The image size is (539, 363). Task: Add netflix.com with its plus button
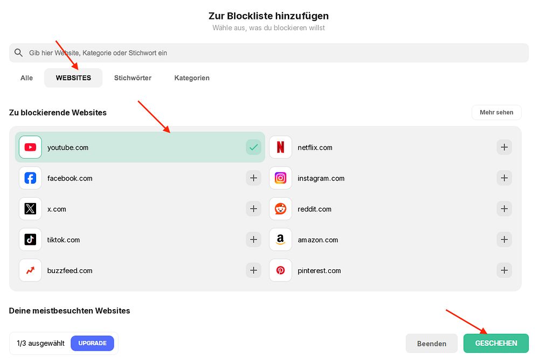(x=505, y=148)
